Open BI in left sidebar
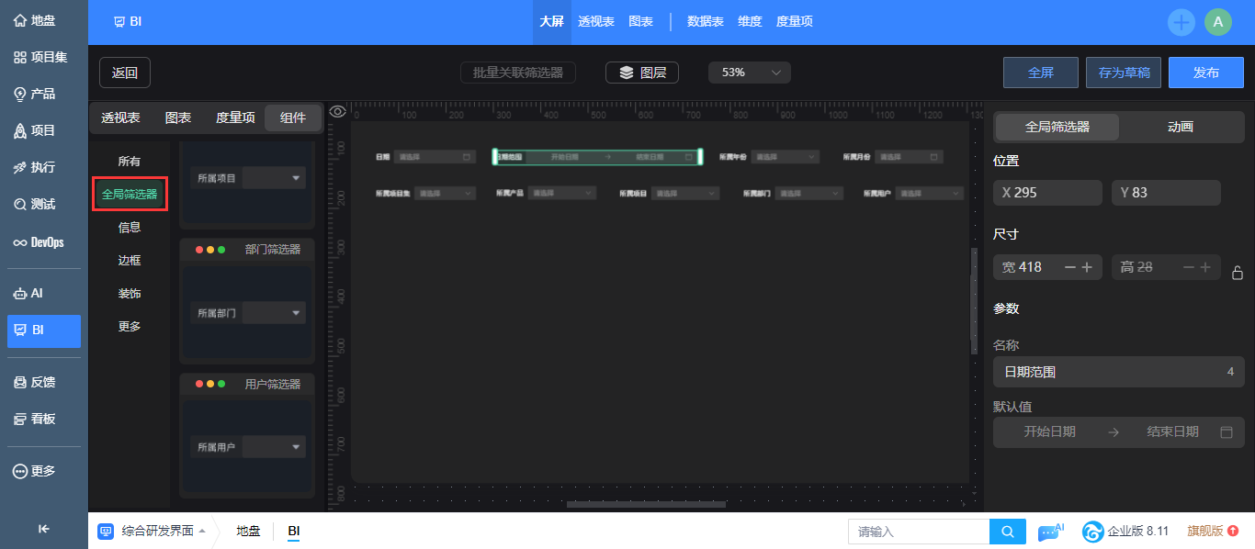The image size is (1255, 549). pyautogui.click(x=44, y=331)
